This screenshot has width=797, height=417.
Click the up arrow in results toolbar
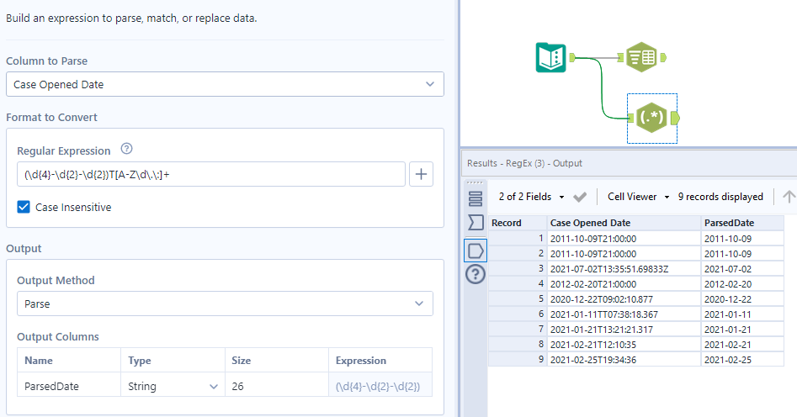coord(789,197)
